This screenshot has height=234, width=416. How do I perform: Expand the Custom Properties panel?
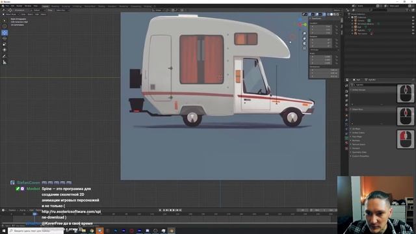pos(360,156)
